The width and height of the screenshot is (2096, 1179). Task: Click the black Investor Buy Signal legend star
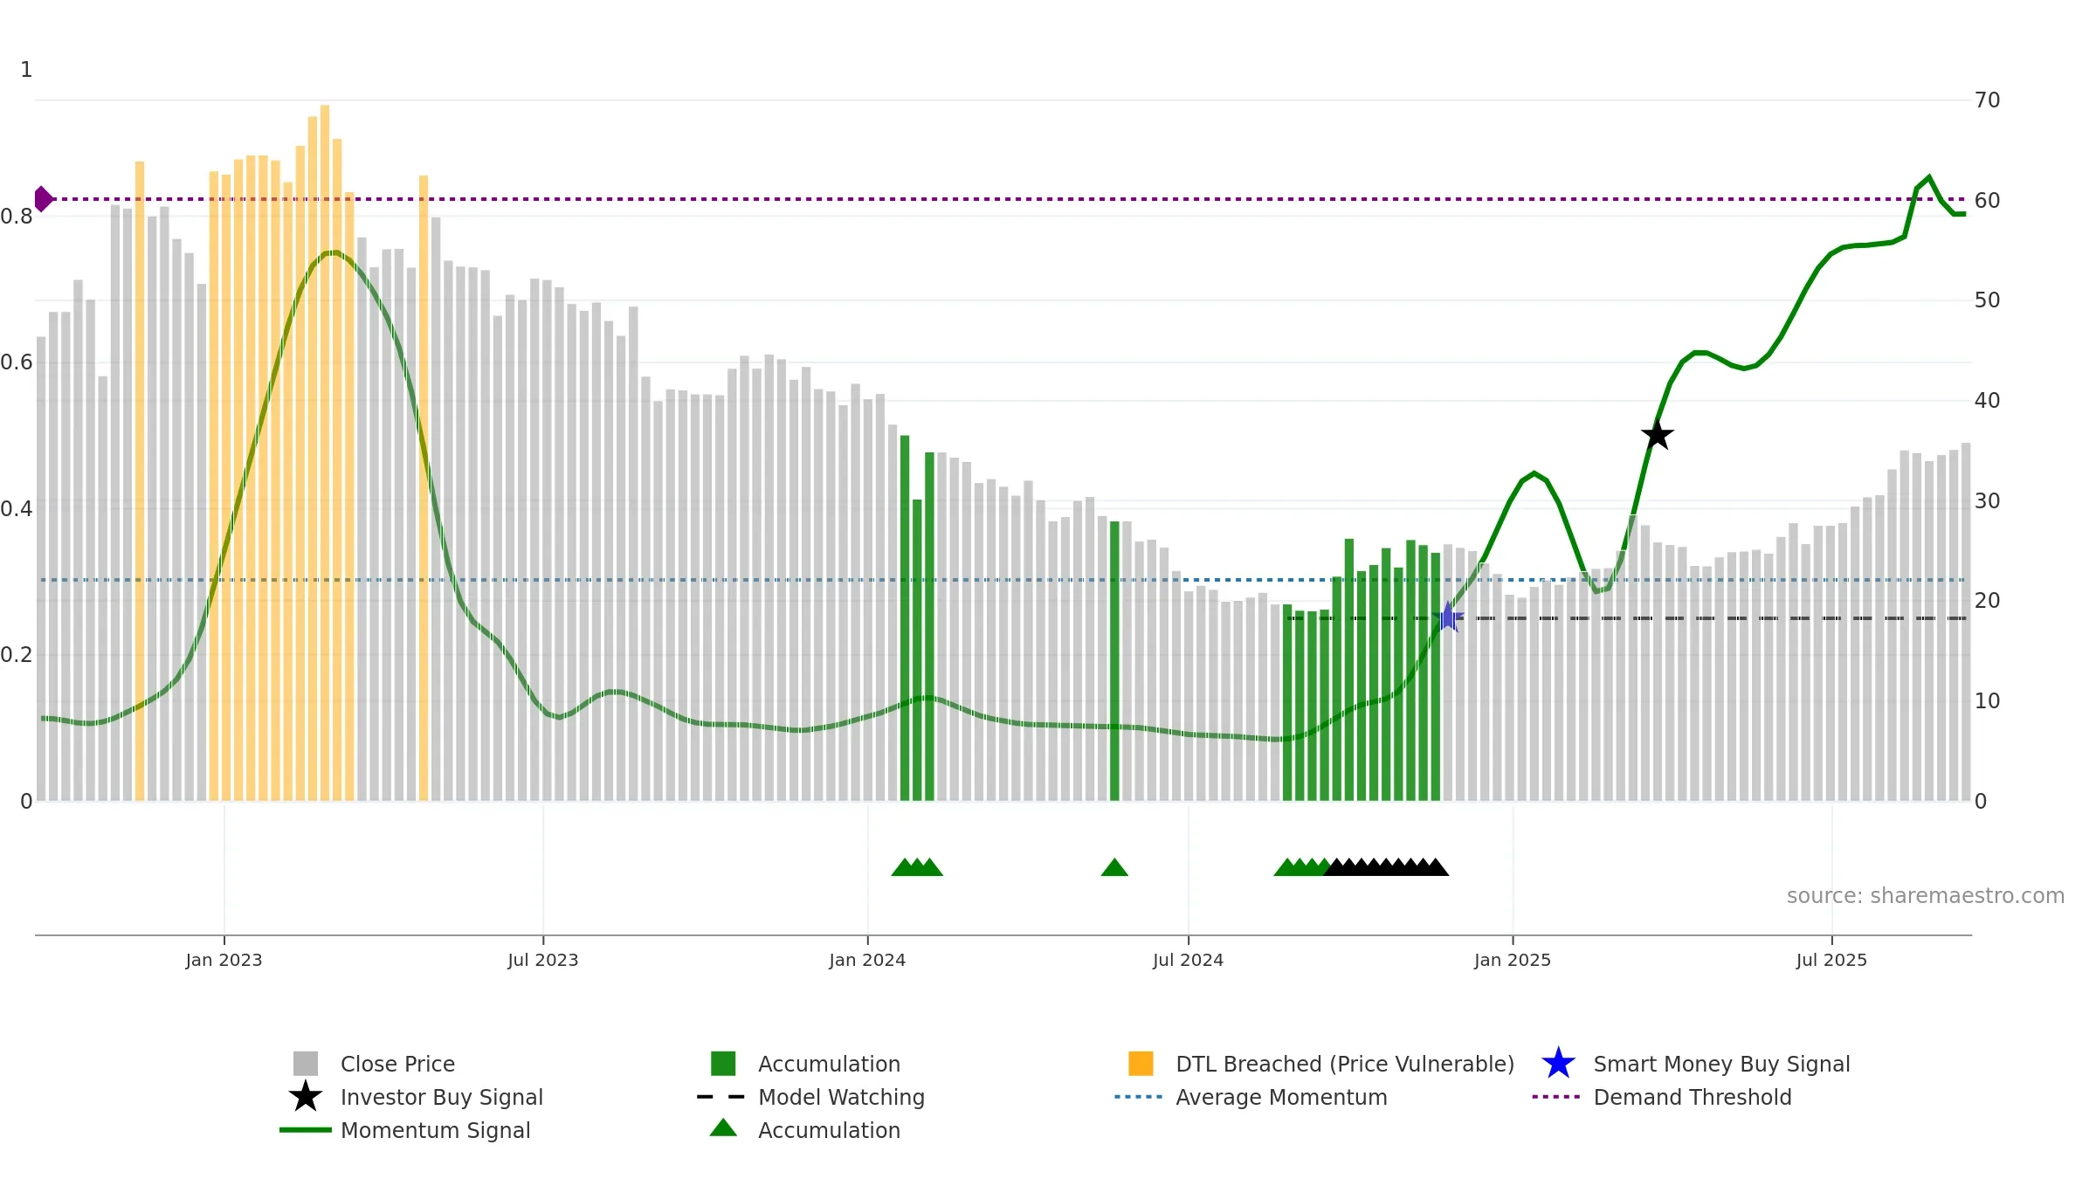point(306,1096)
